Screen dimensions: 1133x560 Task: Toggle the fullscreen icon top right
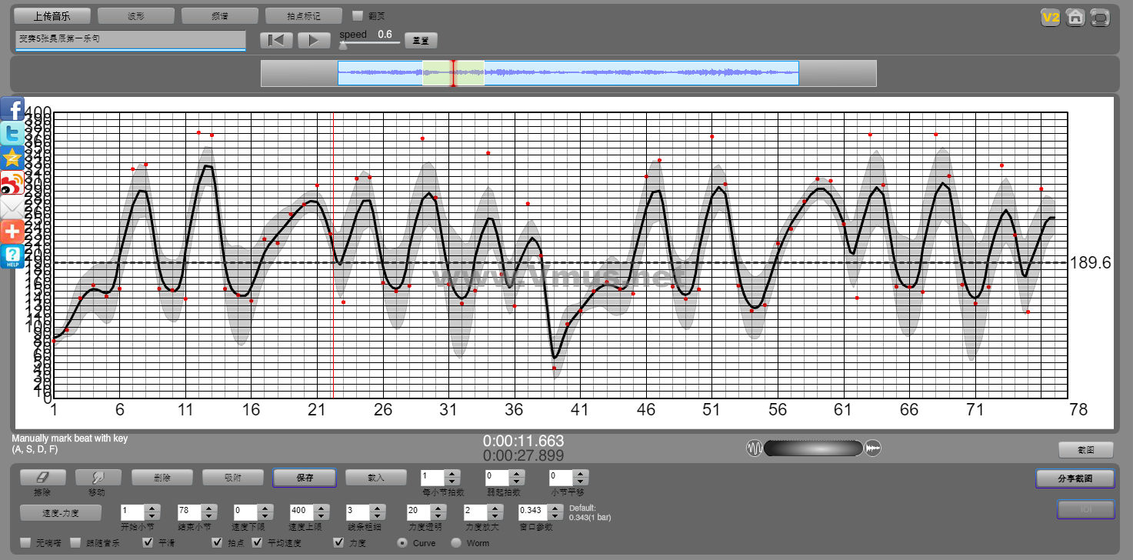click(1101, 17)
